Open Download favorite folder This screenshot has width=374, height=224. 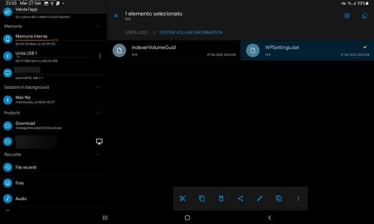[54, 125]
